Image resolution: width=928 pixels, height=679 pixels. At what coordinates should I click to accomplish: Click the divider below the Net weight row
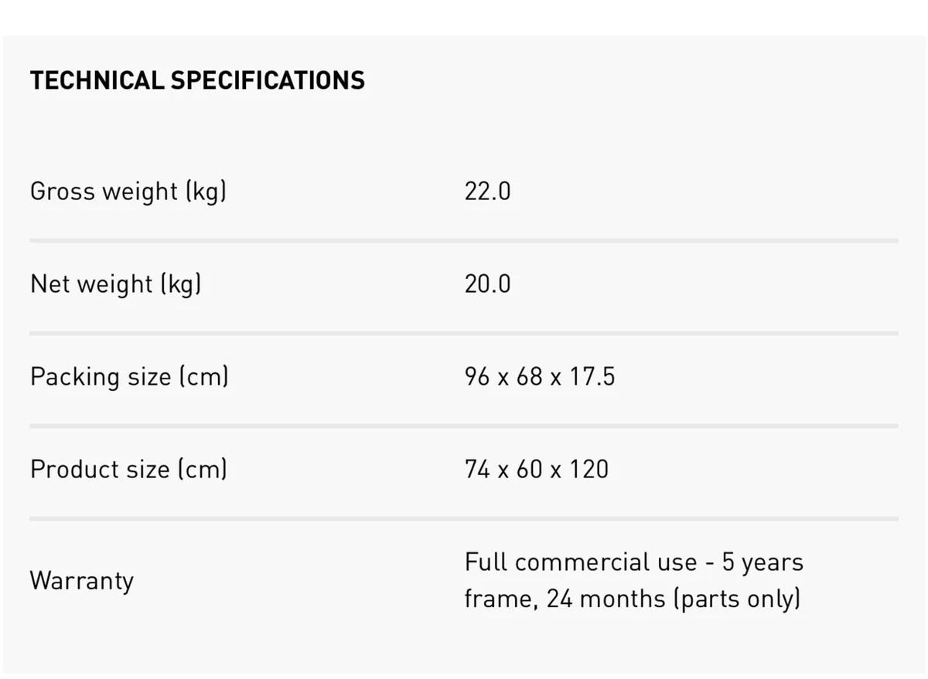tap(464, 333)
